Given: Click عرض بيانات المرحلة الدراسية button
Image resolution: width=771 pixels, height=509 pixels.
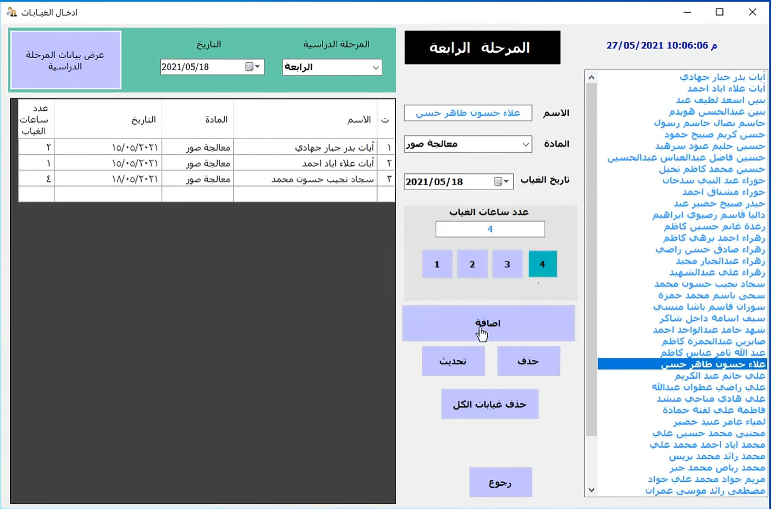Looking at the screenshot, I should (65, 60).
